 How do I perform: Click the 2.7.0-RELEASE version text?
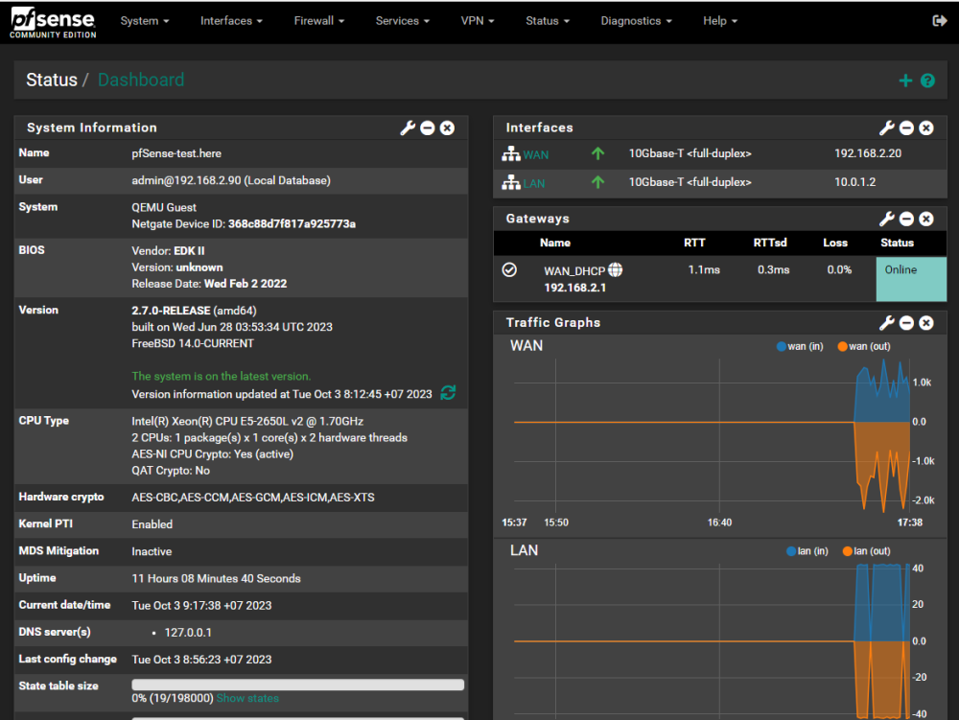(x=172, y=311)
